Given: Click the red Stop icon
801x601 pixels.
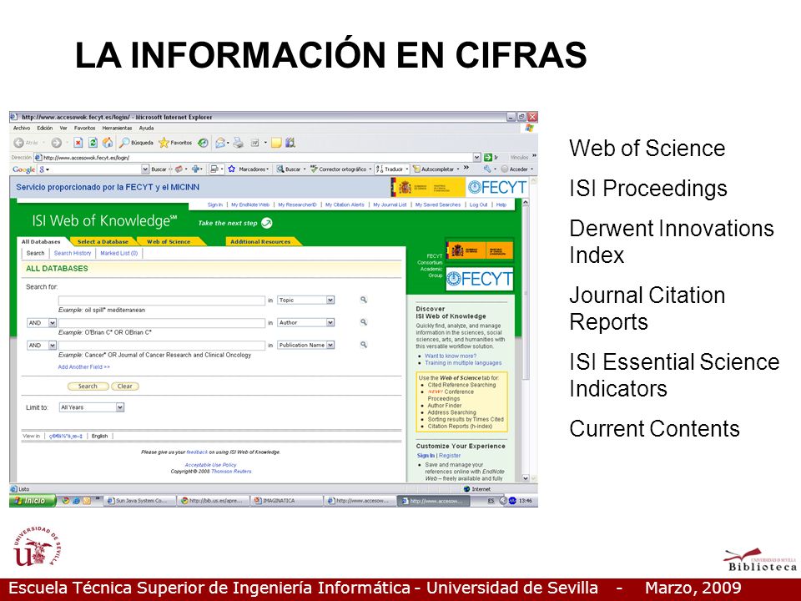Looking at the screenshot, I should pos(78,143).
